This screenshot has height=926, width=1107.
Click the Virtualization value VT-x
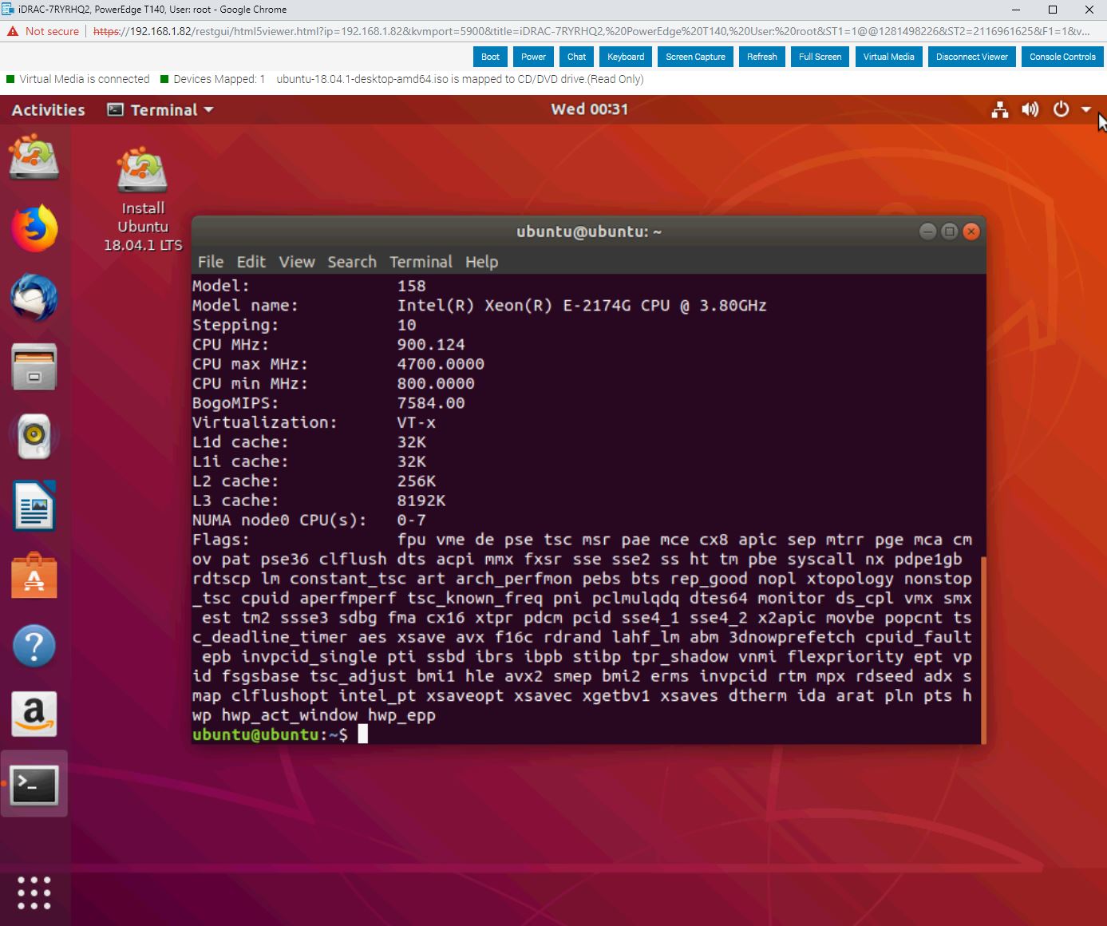(x=416, y=422)
